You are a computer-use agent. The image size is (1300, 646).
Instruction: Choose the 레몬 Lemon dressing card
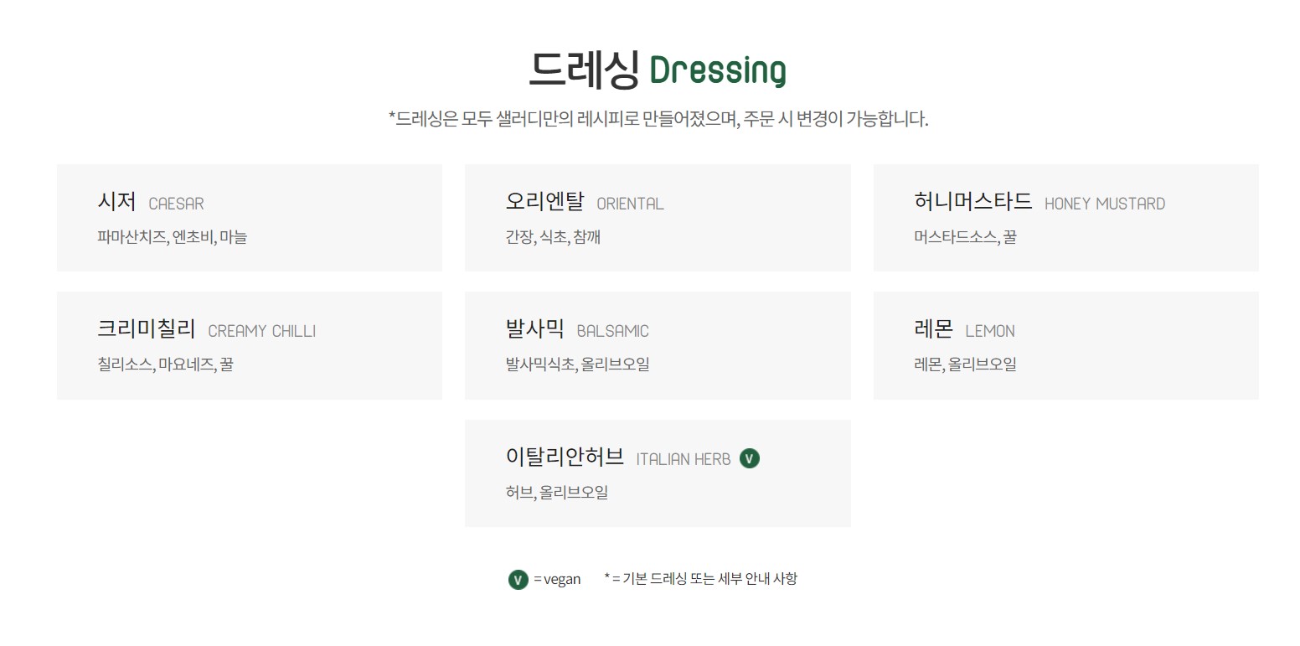pyautogui.click(x=1065, y=345)
